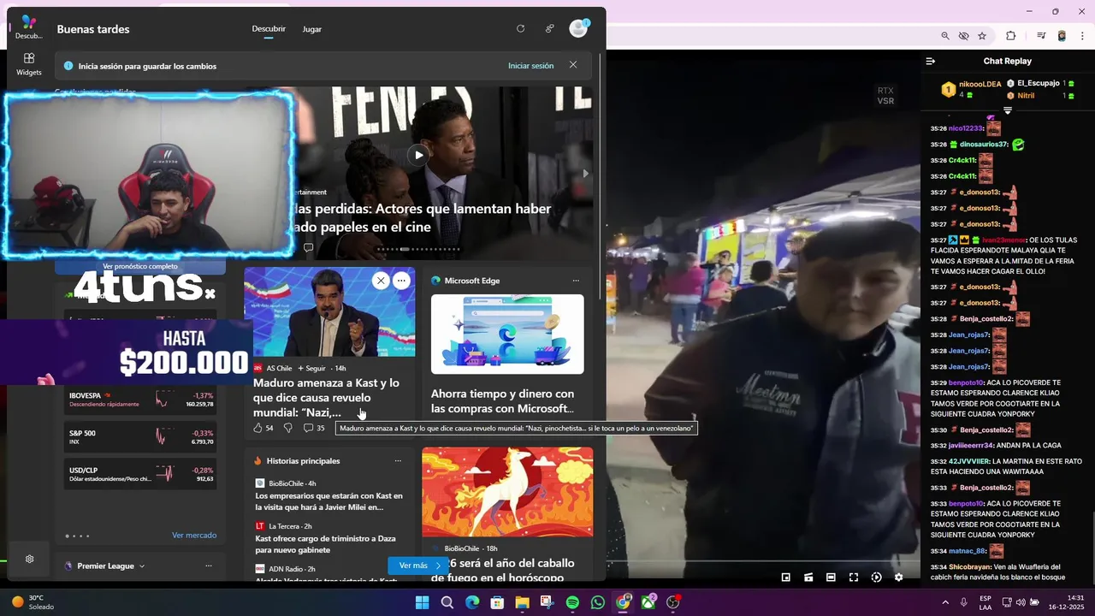Click the Ver más button
The image size is (1095, 616).
417,566
